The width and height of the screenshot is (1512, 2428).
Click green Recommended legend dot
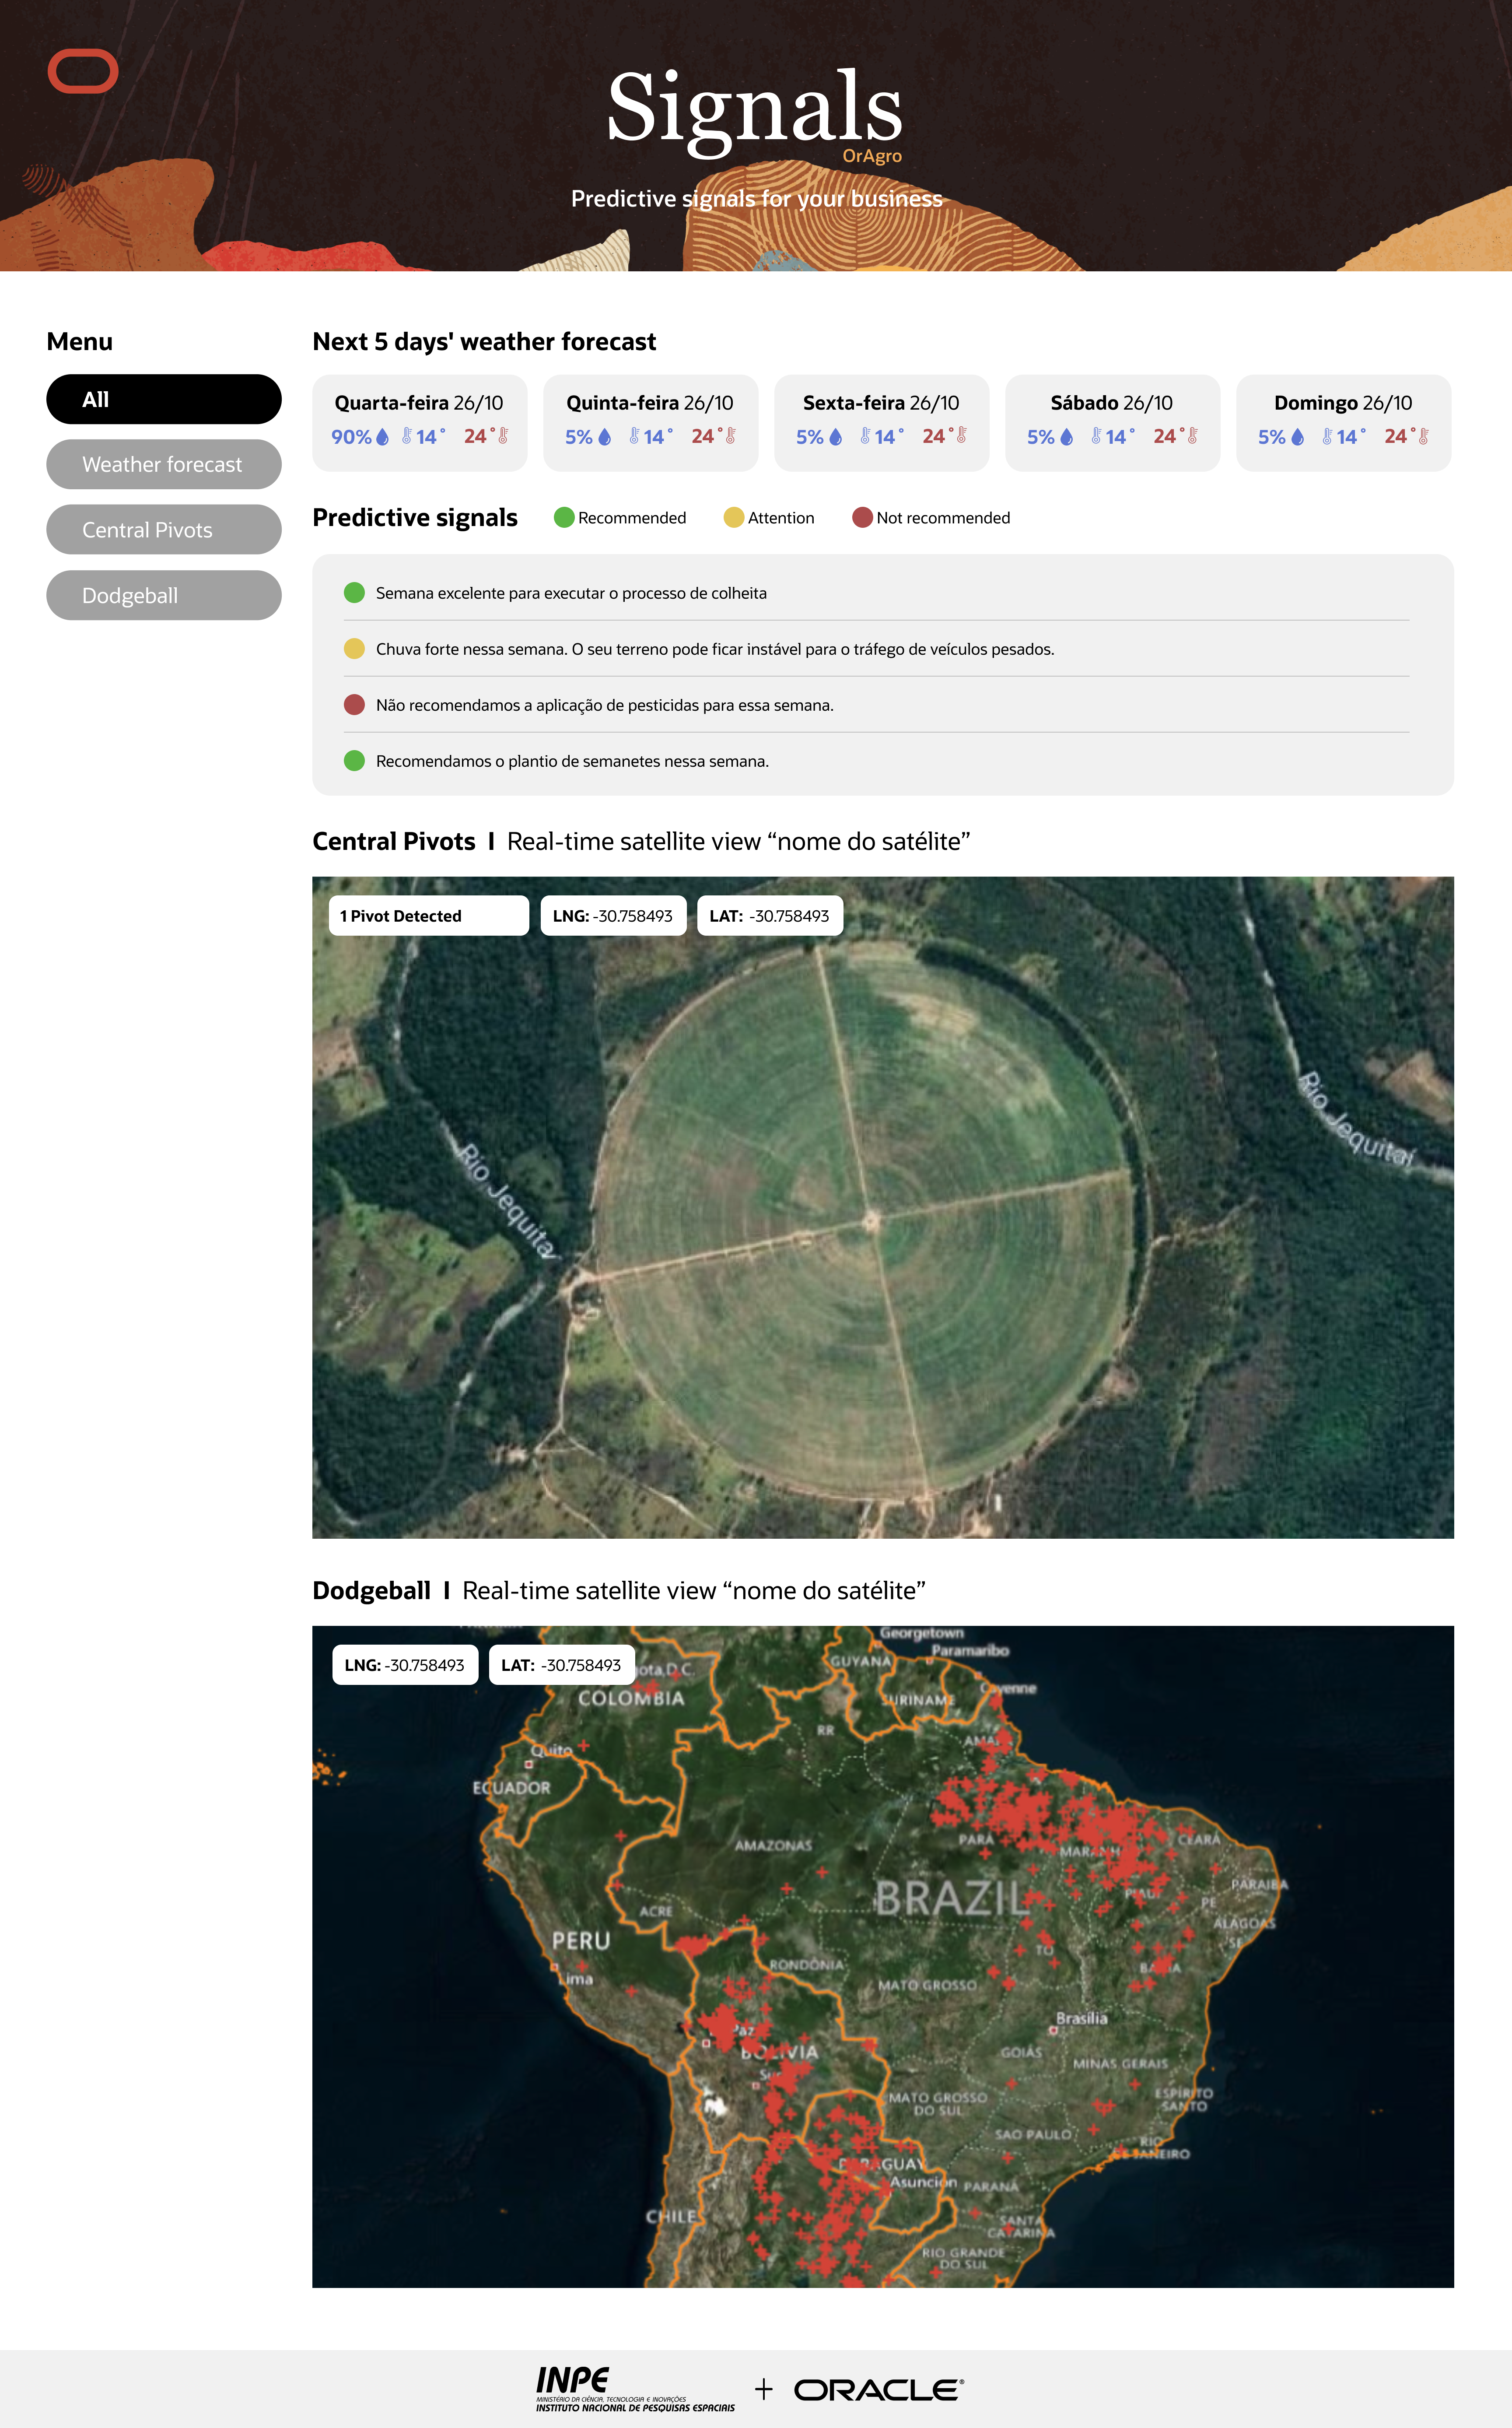564,517
